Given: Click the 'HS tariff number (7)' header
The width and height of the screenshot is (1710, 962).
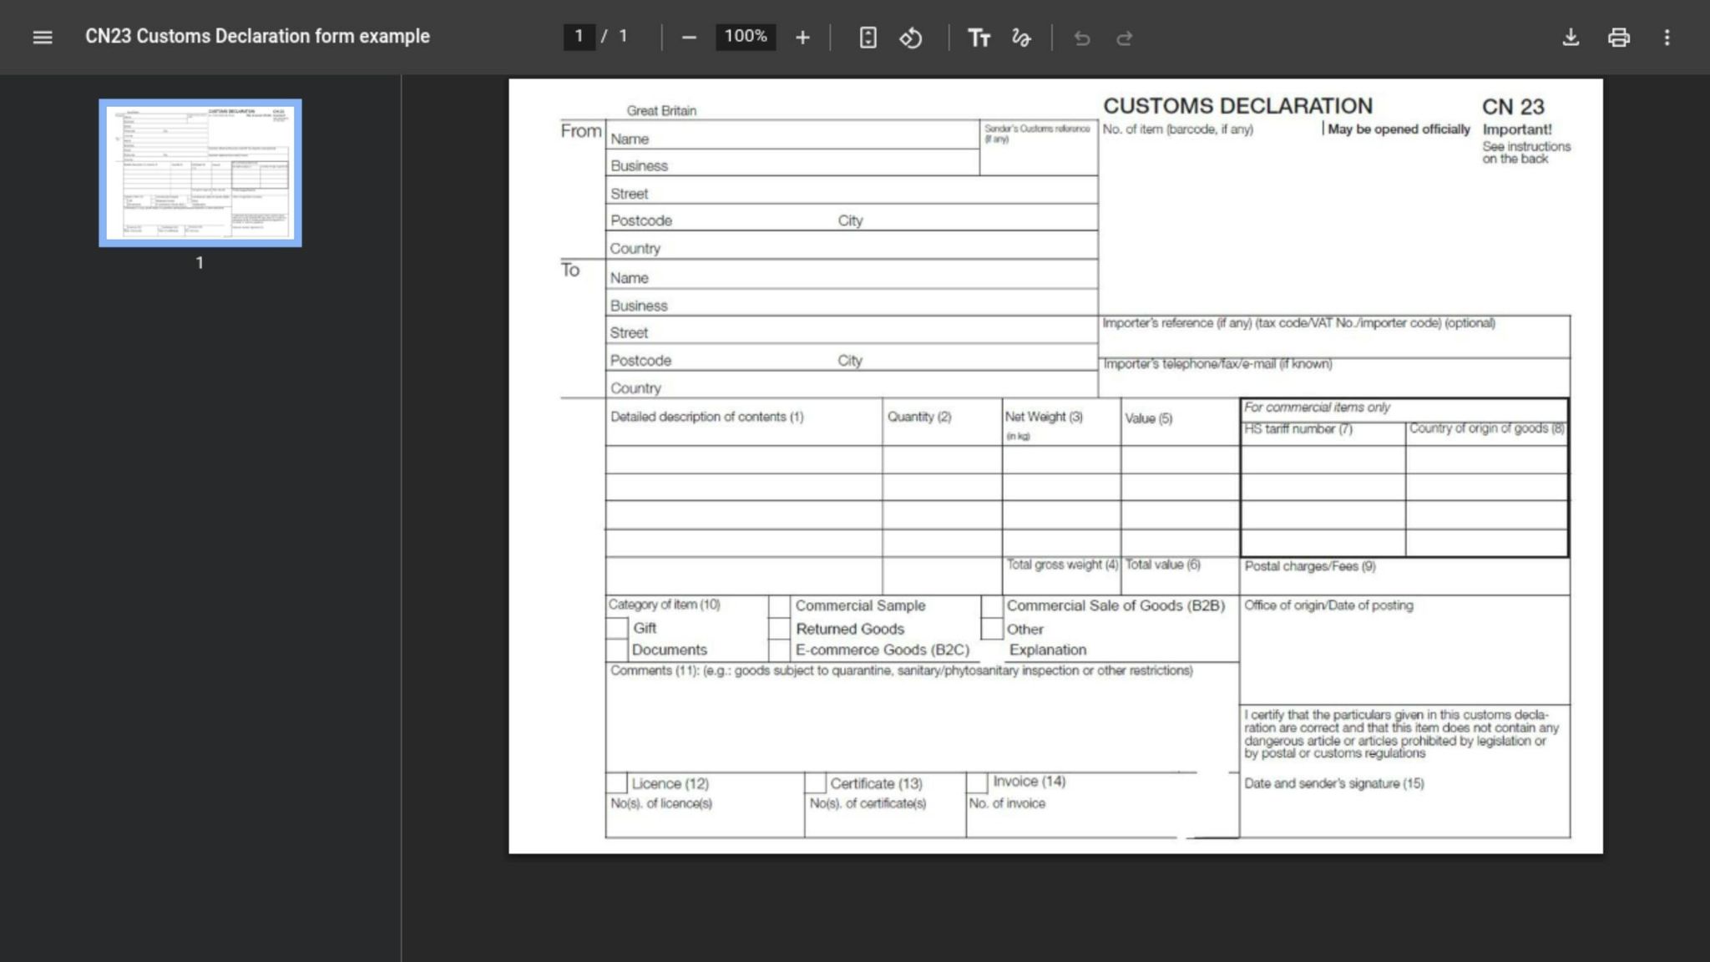Looking at the screenshot, I should 1298,429.
